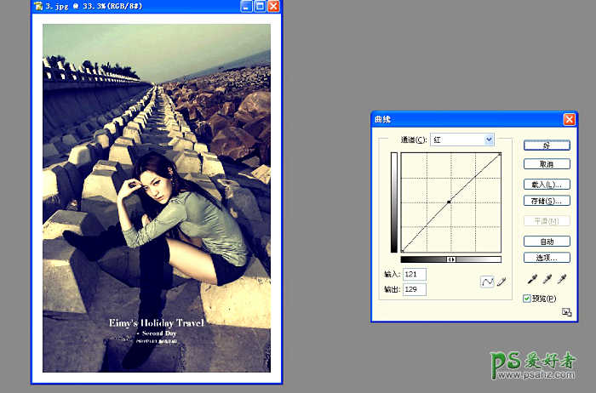Screen dimensions: 596x393
Task: Click the 载入(L)... load button
Action: click(x=546, y=184)
